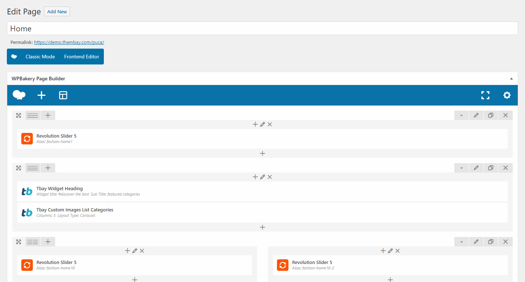Click the WPBakery logo in blue toolbar

click(19, 95)
